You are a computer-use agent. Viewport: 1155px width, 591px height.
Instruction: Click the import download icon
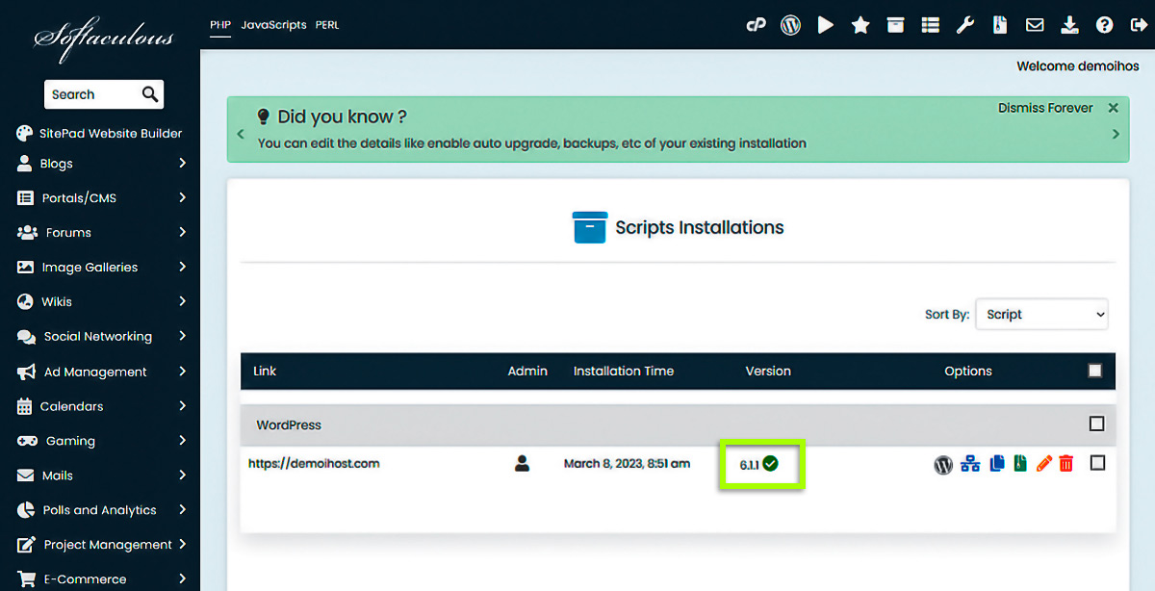1069,25
